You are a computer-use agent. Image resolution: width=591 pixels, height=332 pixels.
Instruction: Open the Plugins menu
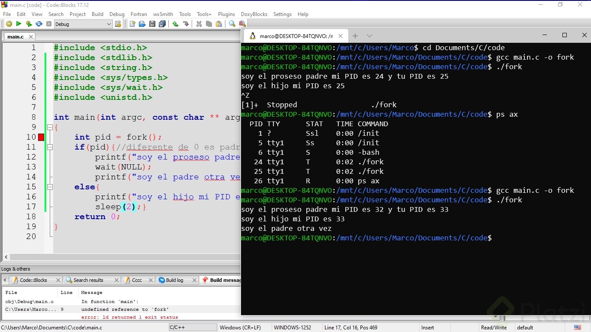coord(226,14)
